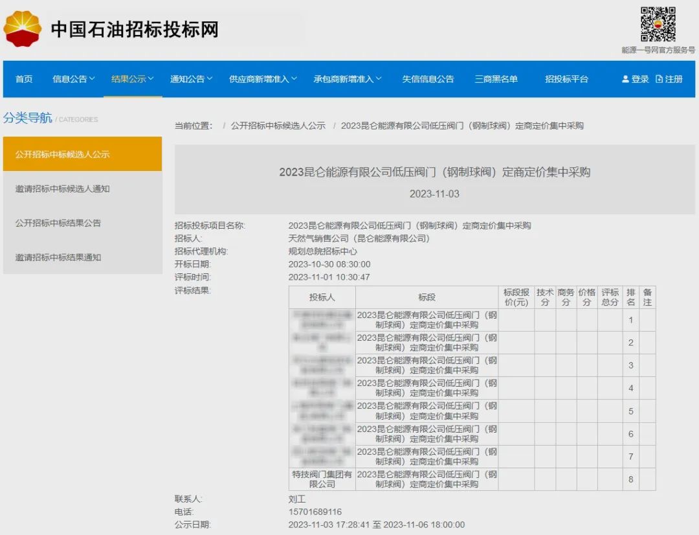Click the contact person link 刘工
This screenshot has height=535, width=699.
click(x=298, y=499)
